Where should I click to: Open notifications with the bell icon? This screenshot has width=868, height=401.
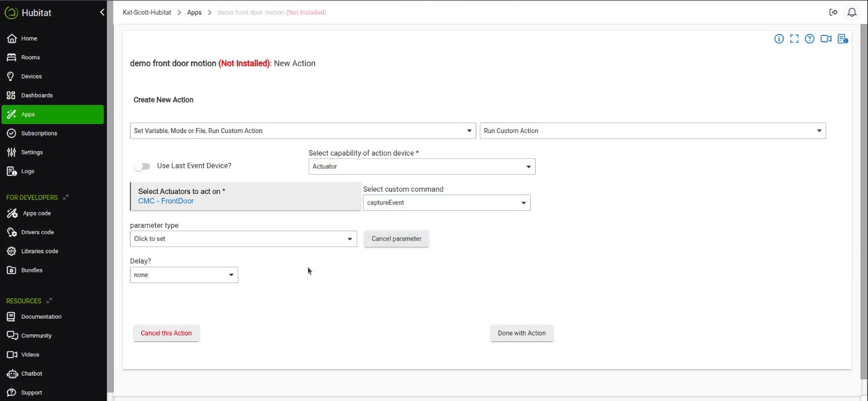(852, 12)
